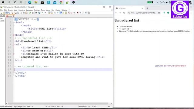Image resolution: width=194 pixels, height=109 pixels.
Task: Collapse the li fold marker on line 12
Action: click(x=14, y=54)
